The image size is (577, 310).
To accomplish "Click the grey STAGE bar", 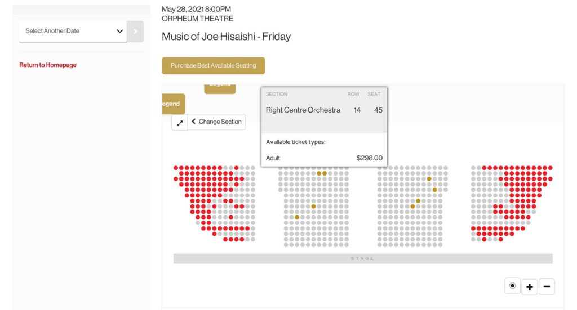I will coord(363,258).
